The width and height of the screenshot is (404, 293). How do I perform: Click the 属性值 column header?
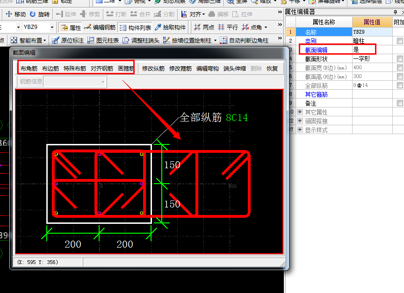coord(372,22)
